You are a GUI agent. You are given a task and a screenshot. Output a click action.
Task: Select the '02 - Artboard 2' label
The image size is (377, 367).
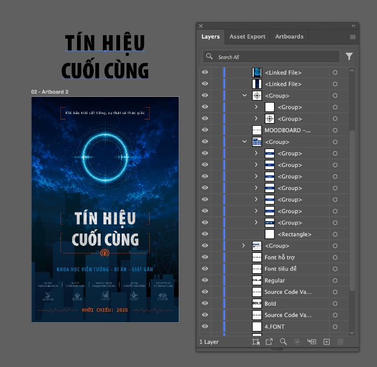tap(50, 91)
